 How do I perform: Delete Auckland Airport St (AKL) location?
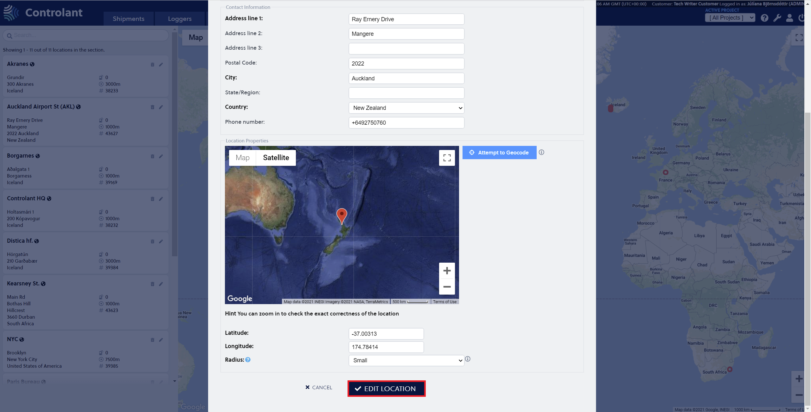click(152, 107)
